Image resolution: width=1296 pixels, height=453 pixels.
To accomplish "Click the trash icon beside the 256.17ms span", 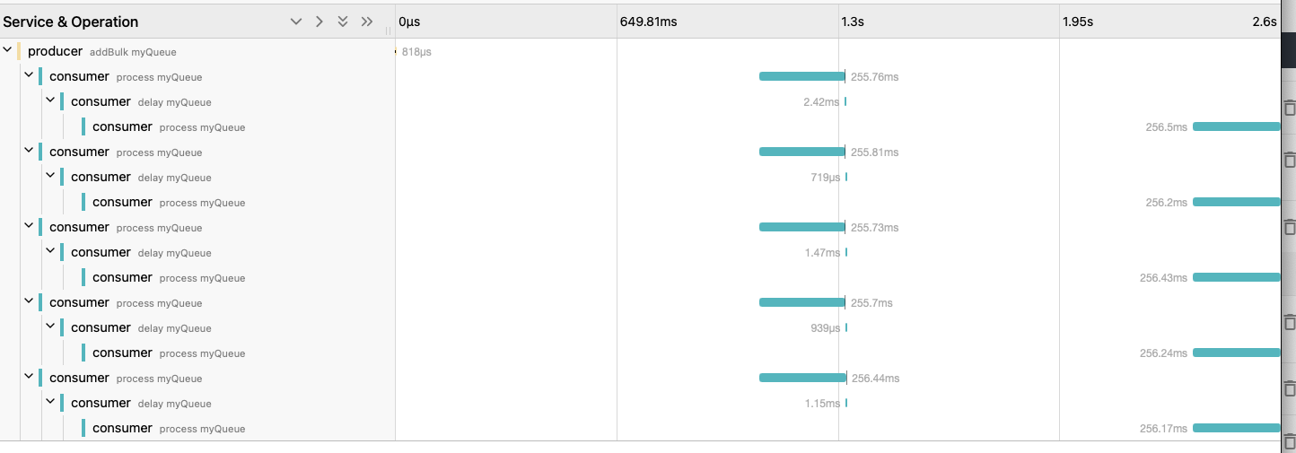I will pyautogui.click(x=1290, y=440).
